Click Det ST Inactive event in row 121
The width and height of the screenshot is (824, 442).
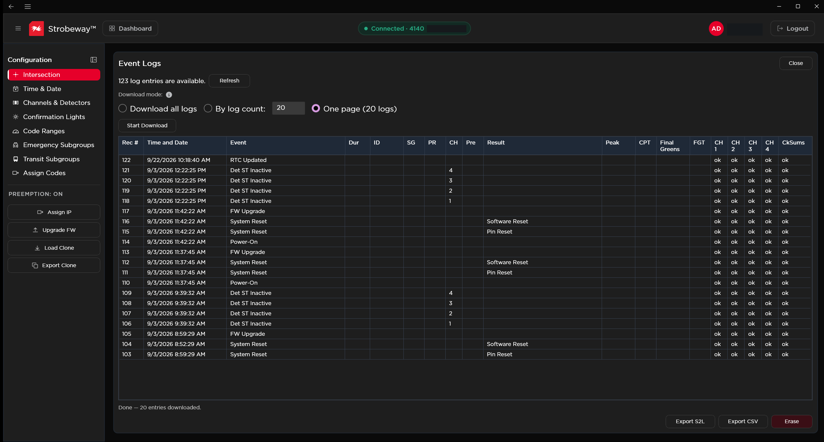tap(251, 170)
